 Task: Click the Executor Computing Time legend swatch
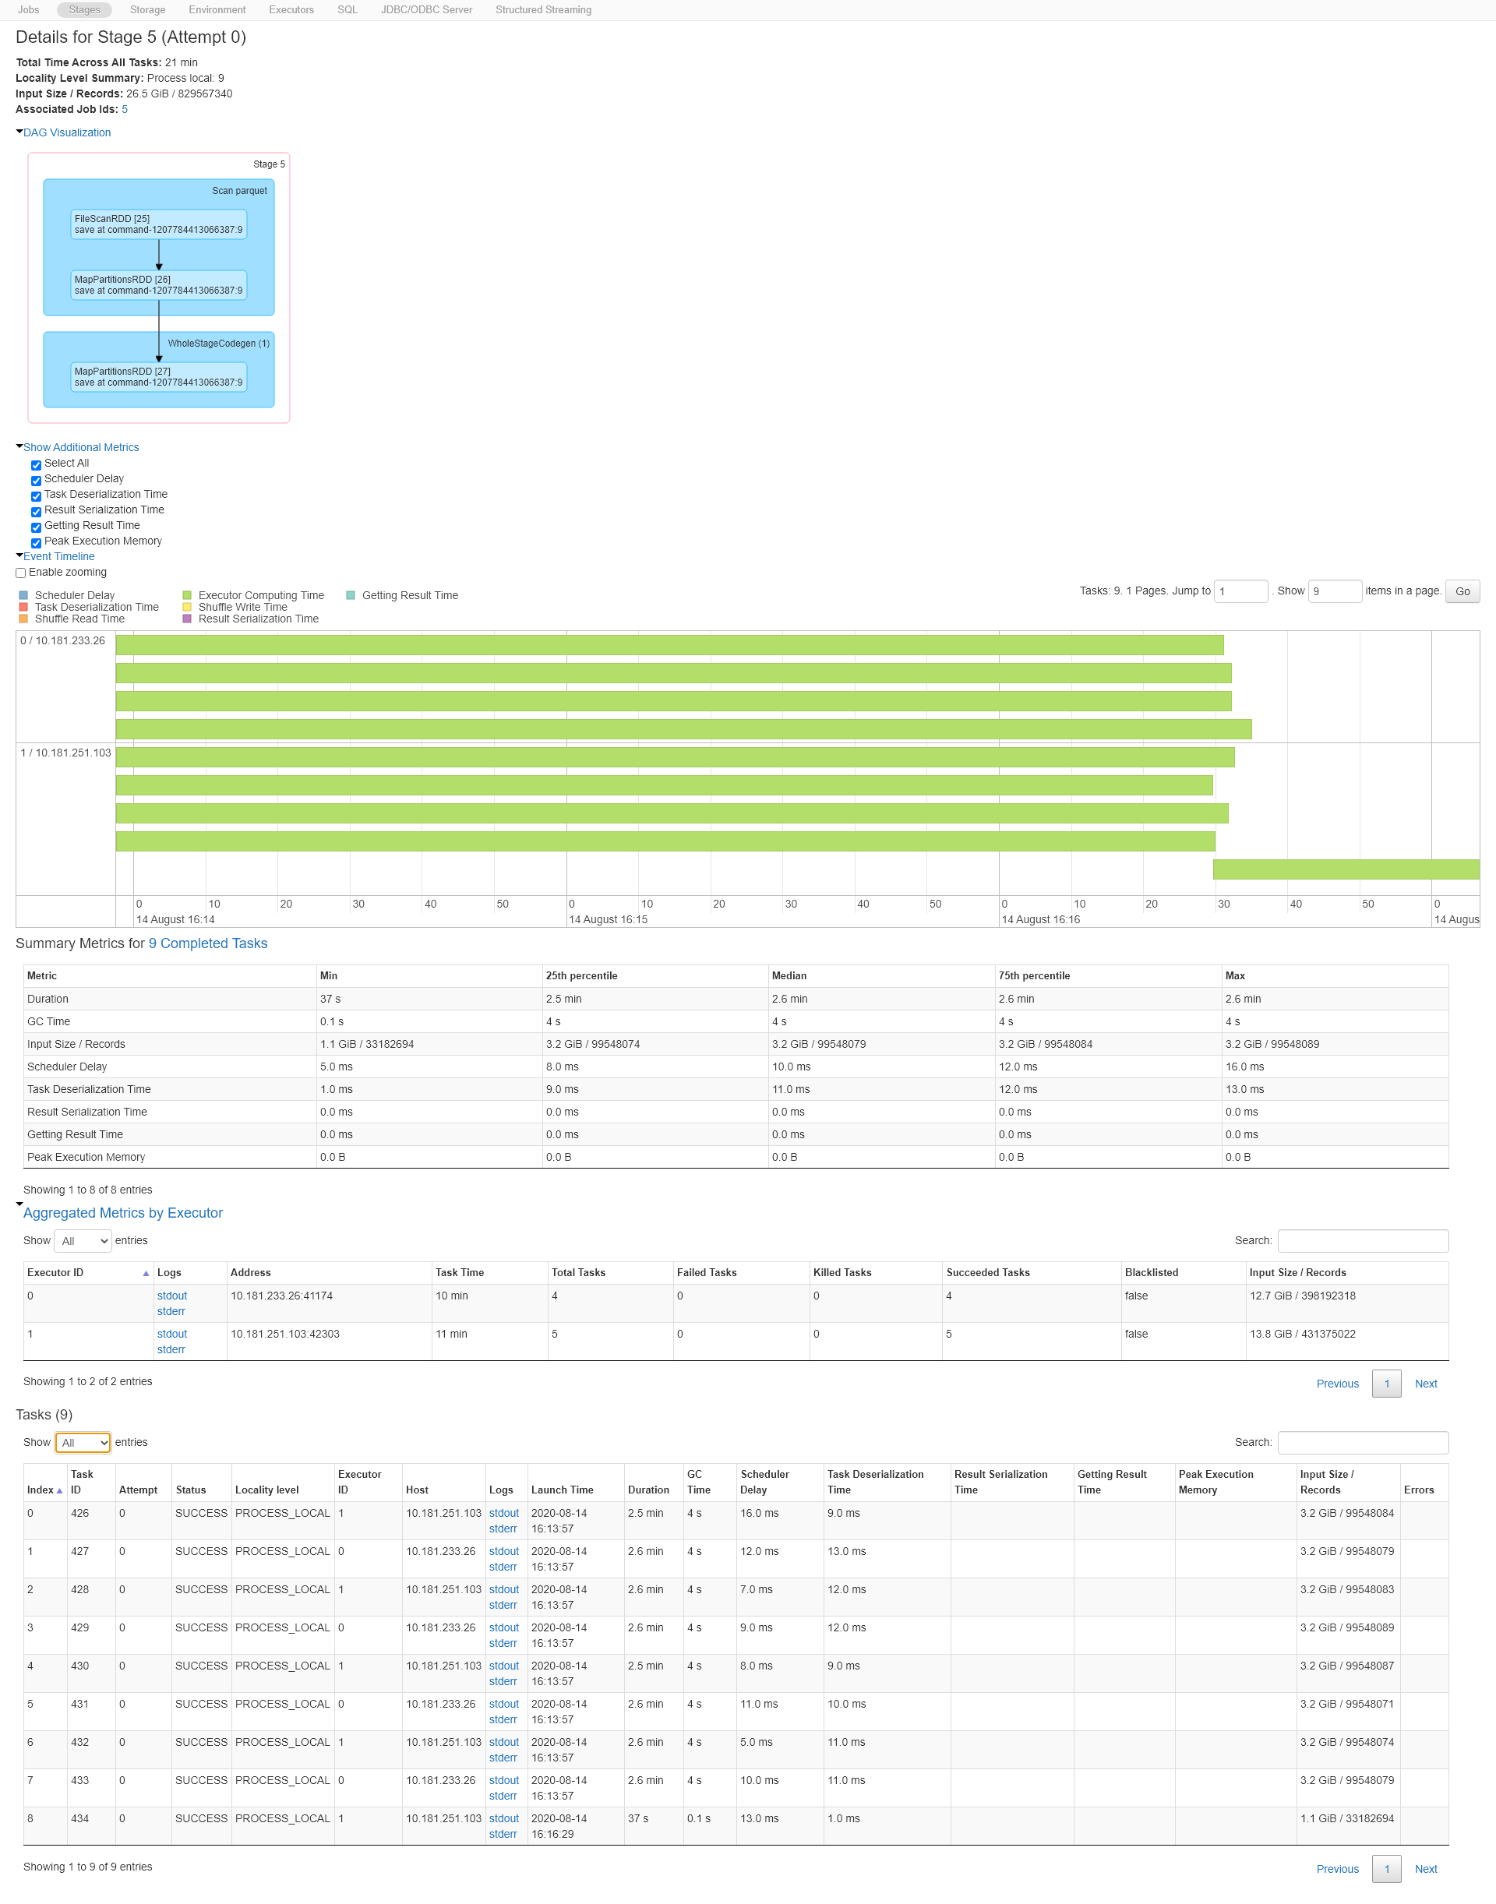pos(186,595)
